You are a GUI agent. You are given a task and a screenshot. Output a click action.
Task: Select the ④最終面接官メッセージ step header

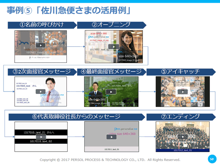pyautogui.click(x=112, y=72)
